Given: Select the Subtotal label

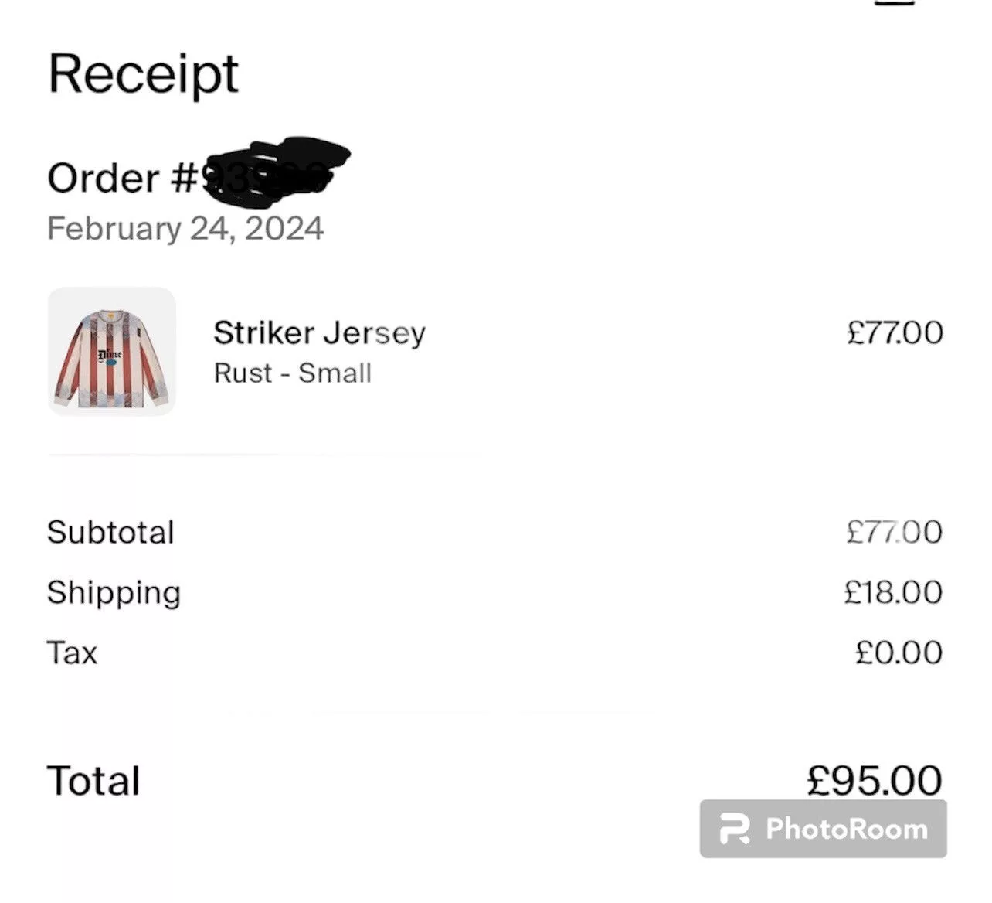Looking at the screenshot, I should point(110,533).
